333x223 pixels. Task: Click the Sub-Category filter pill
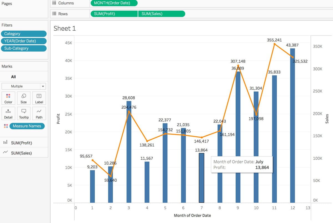click(x=24, y=48)
